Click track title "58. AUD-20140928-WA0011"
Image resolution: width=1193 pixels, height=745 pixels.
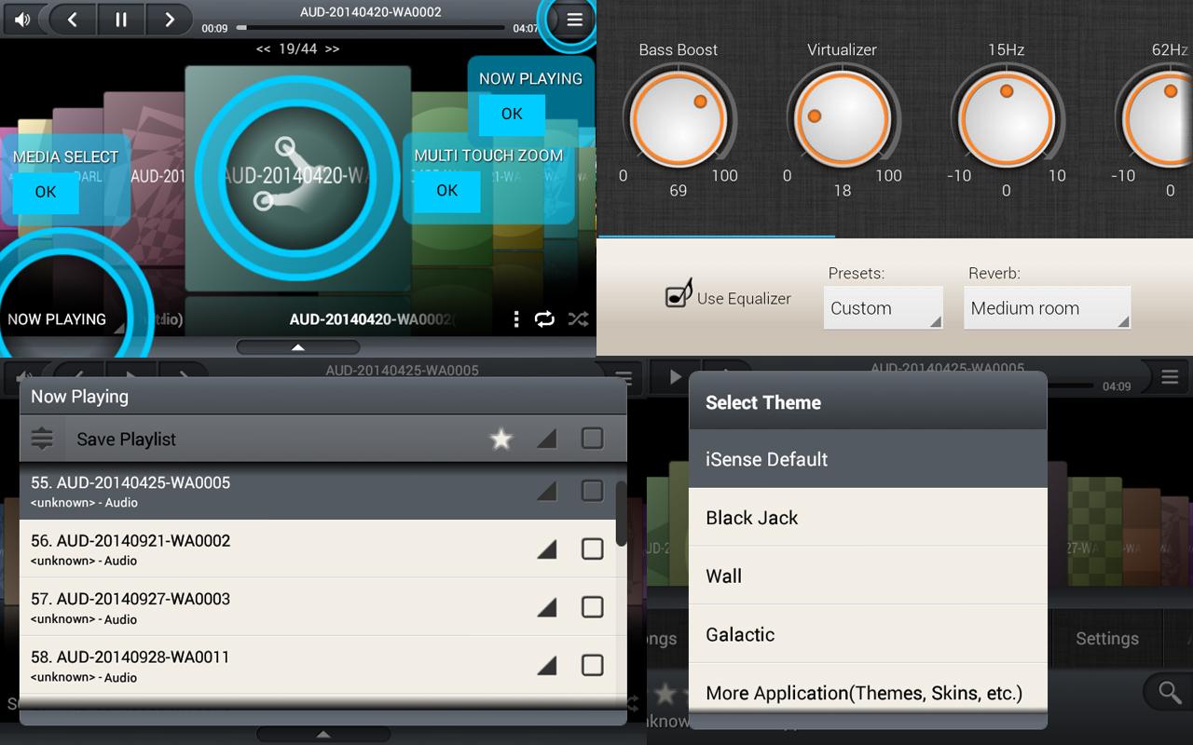pos(130,657)
